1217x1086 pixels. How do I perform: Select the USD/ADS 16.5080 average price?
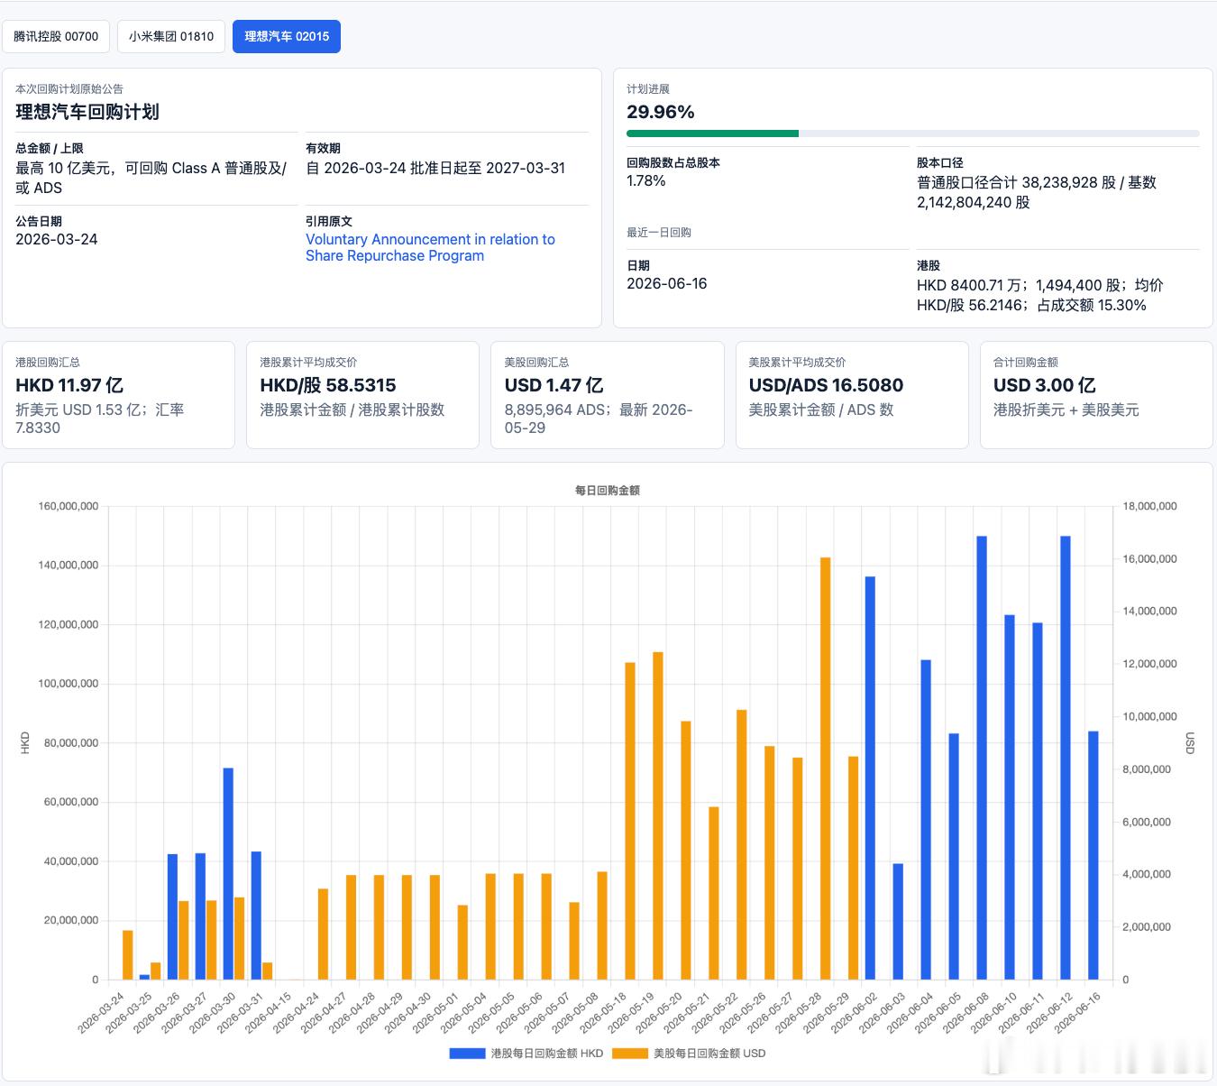[826, 385]
